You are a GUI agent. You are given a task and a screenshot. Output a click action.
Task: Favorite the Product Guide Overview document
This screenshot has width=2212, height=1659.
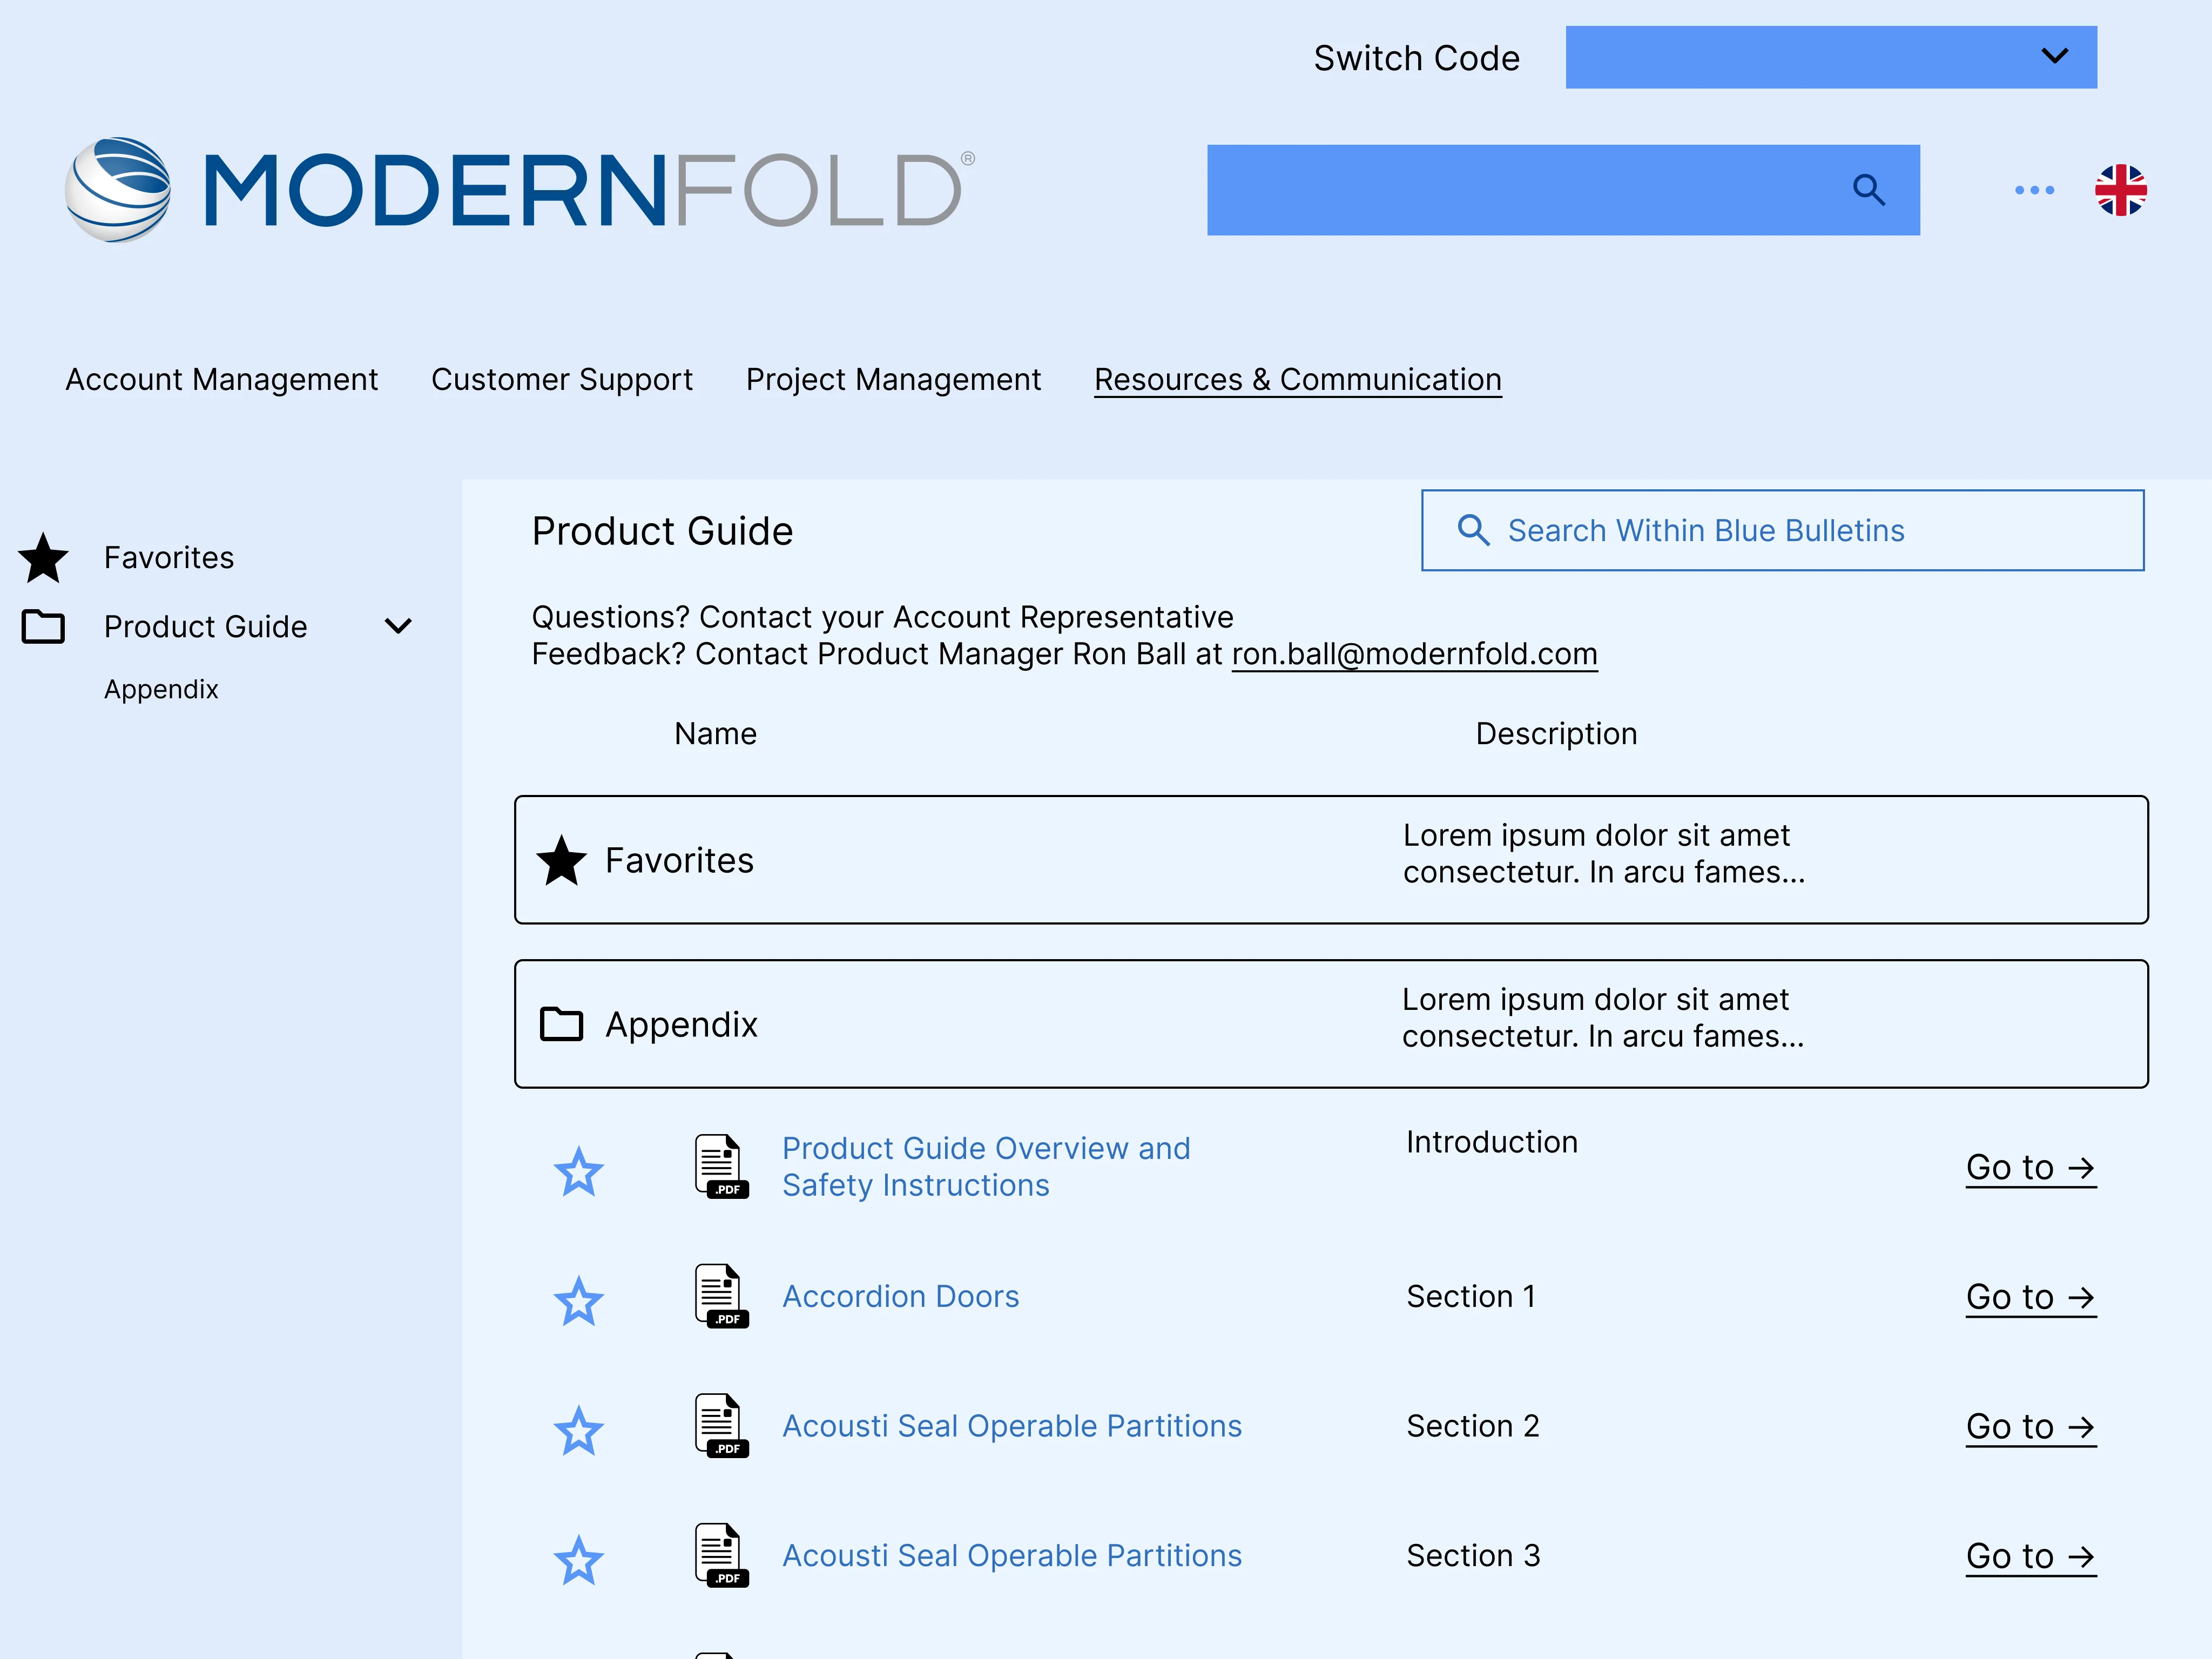tap(579, 1171)
